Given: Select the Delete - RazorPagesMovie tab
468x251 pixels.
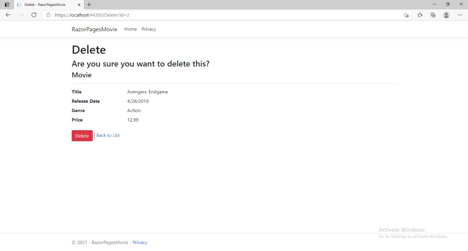Looking at the screenshot, I should point(49,5).
